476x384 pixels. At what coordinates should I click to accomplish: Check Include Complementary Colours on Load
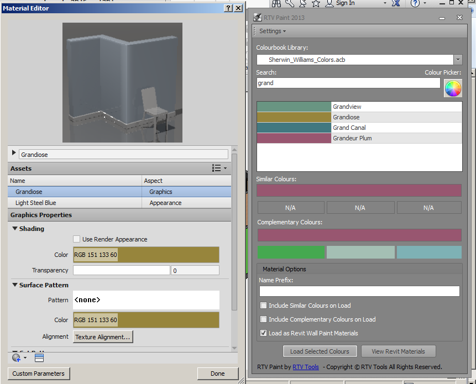click(264, 319)
